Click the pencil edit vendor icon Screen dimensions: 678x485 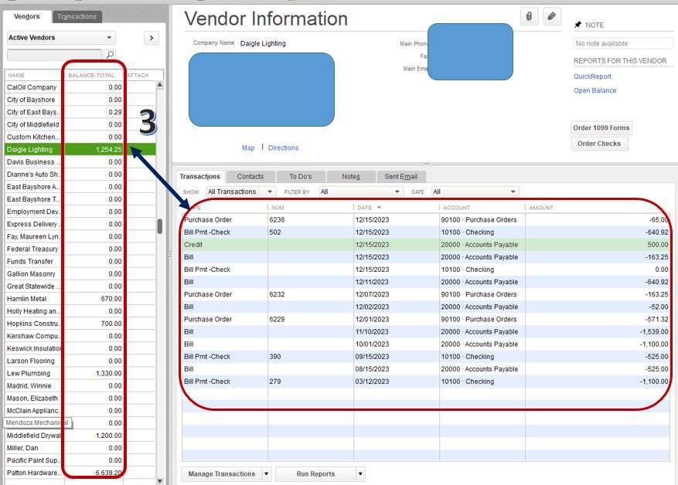pos(552,17)
